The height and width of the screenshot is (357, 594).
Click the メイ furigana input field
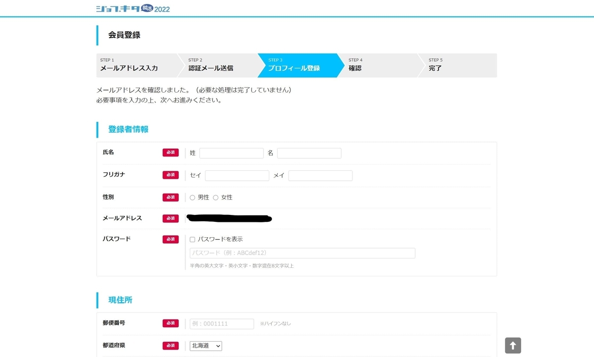tap(321, 176)
